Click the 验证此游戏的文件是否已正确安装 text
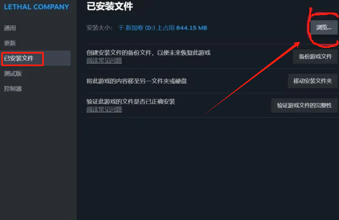 [131, 101]
